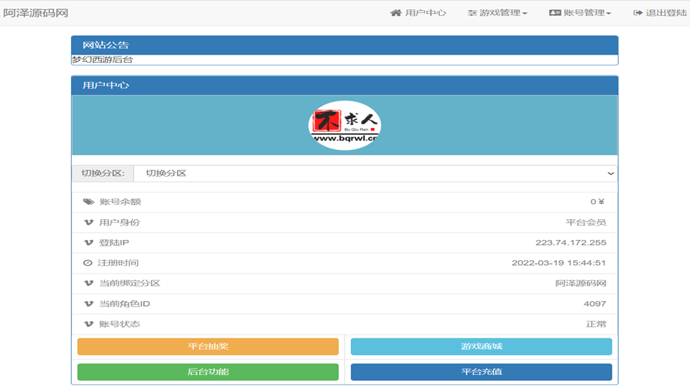
Task: Click the V icon next to 登陆IP
Action: [x=88, y=242]
